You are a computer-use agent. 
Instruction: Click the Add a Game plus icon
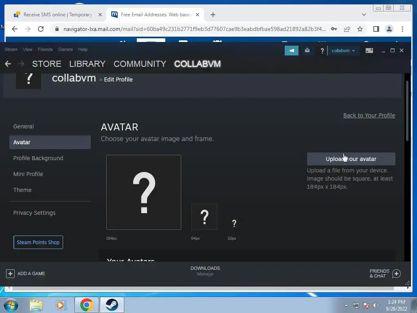(x=10, y=273)
